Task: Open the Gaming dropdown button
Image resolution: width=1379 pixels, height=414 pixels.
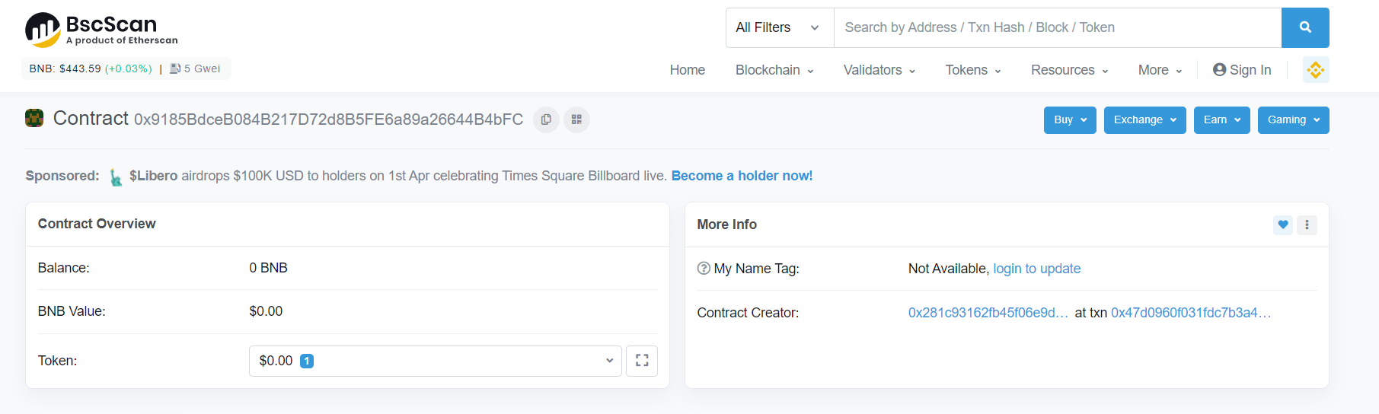Action: coord(1293,120)
